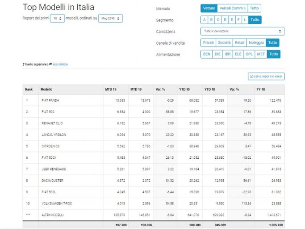
Task: Select Tutto in Alimentazione row
Action: (x=274, y=54)
